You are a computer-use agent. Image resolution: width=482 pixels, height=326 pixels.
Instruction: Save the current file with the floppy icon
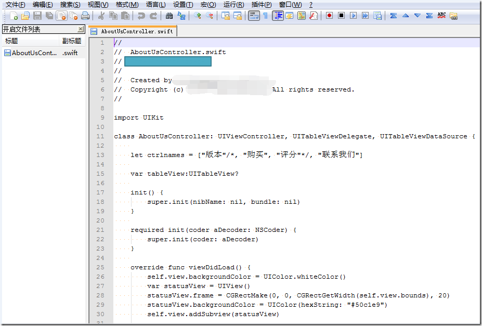(37, 16)
